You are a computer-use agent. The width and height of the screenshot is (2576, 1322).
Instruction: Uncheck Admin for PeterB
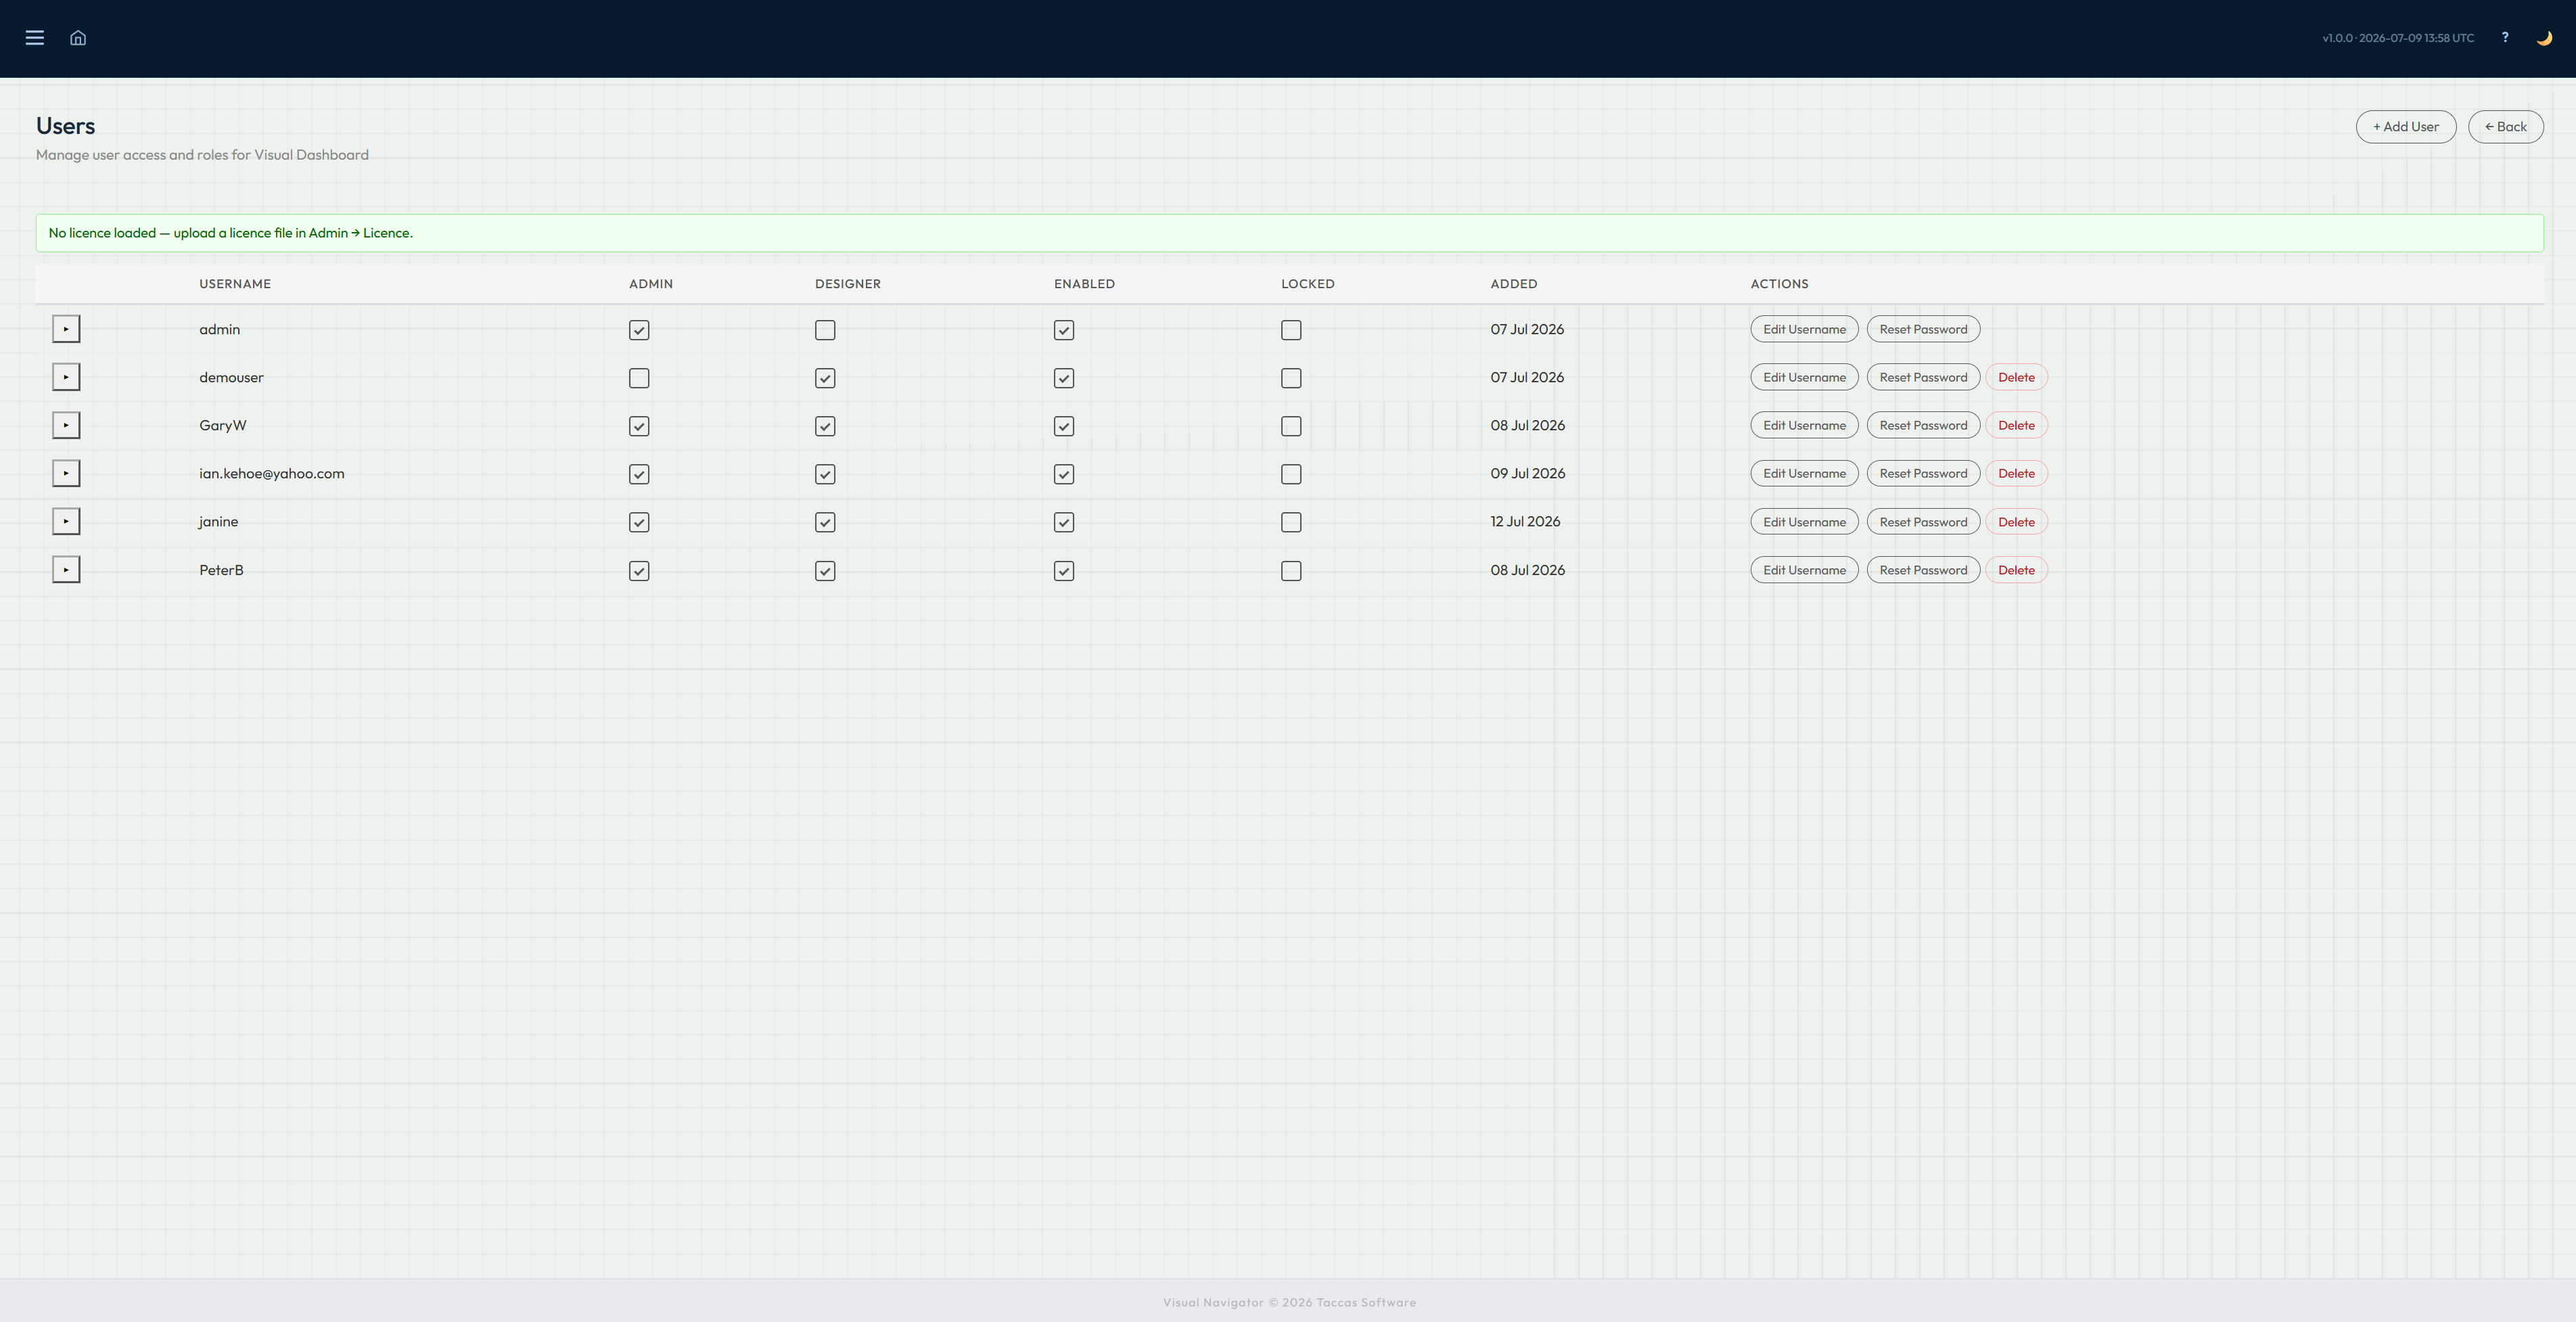coord(639,571)
